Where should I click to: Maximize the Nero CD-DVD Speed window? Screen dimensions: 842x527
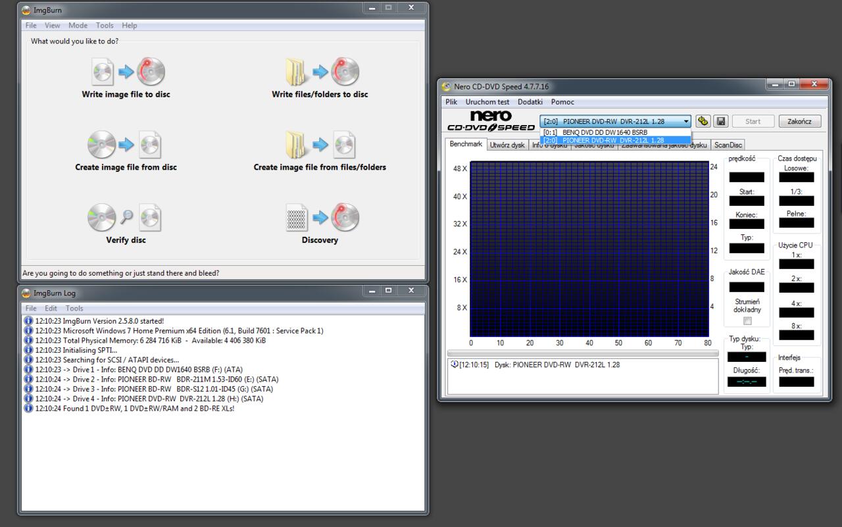coord(791,84)
